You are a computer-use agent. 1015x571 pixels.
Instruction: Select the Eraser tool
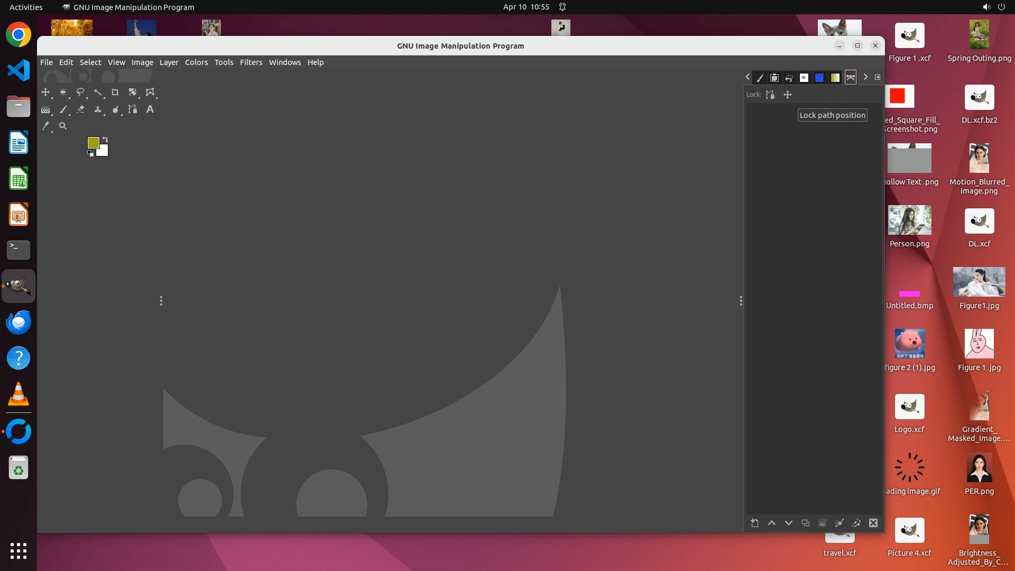point(80,109)
